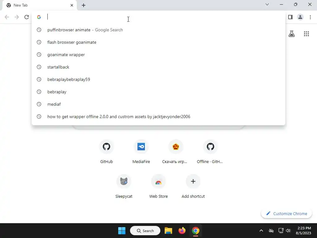Viewport: 317px width, 238px height.
Task: Choose suggestion puffinbrowser animate
Action: [x=158, y=30]
